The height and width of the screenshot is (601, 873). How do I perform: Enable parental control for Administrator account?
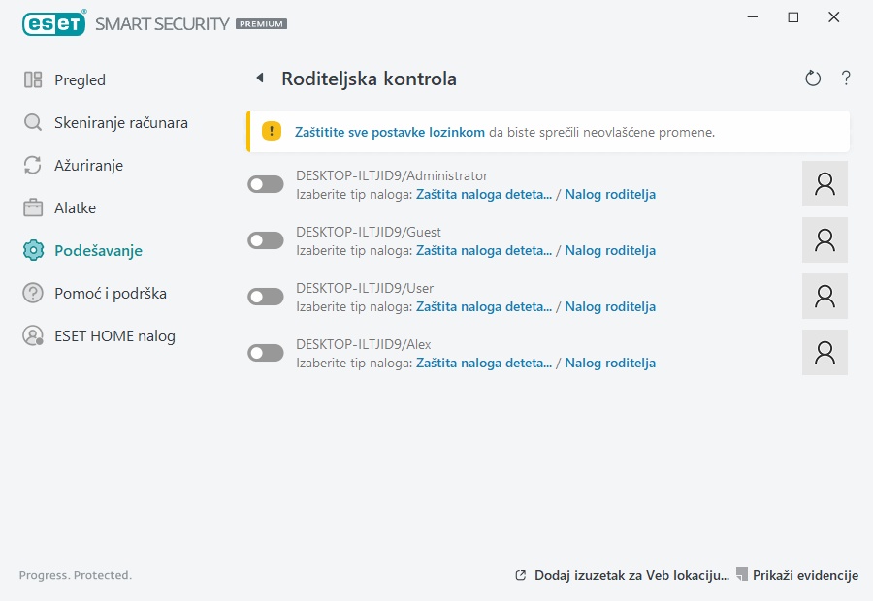[266, 184]
